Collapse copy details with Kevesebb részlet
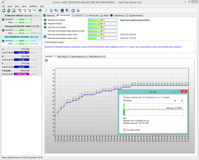This screenshot has width=199, height=160. pos(131,130)
